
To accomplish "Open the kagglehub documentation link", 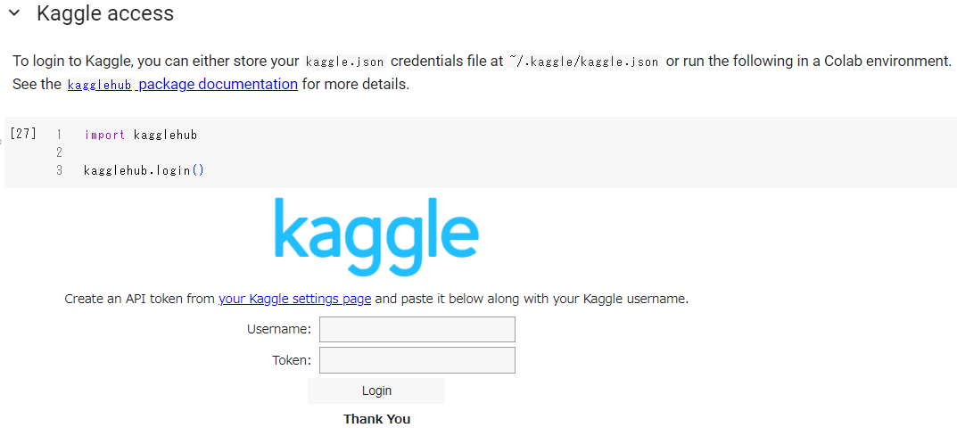I will (100, 85).
